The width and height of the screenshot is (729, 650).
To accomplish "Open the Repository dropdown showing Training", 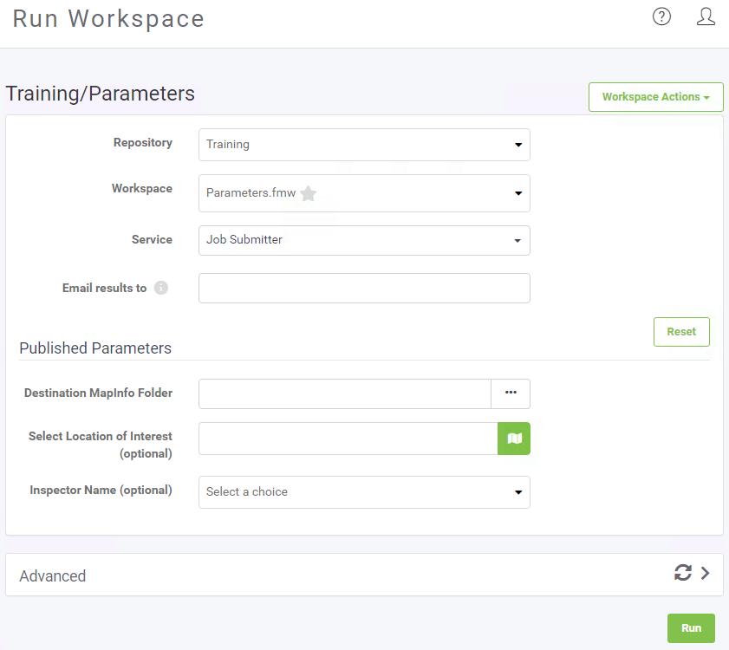I will 364,145.
